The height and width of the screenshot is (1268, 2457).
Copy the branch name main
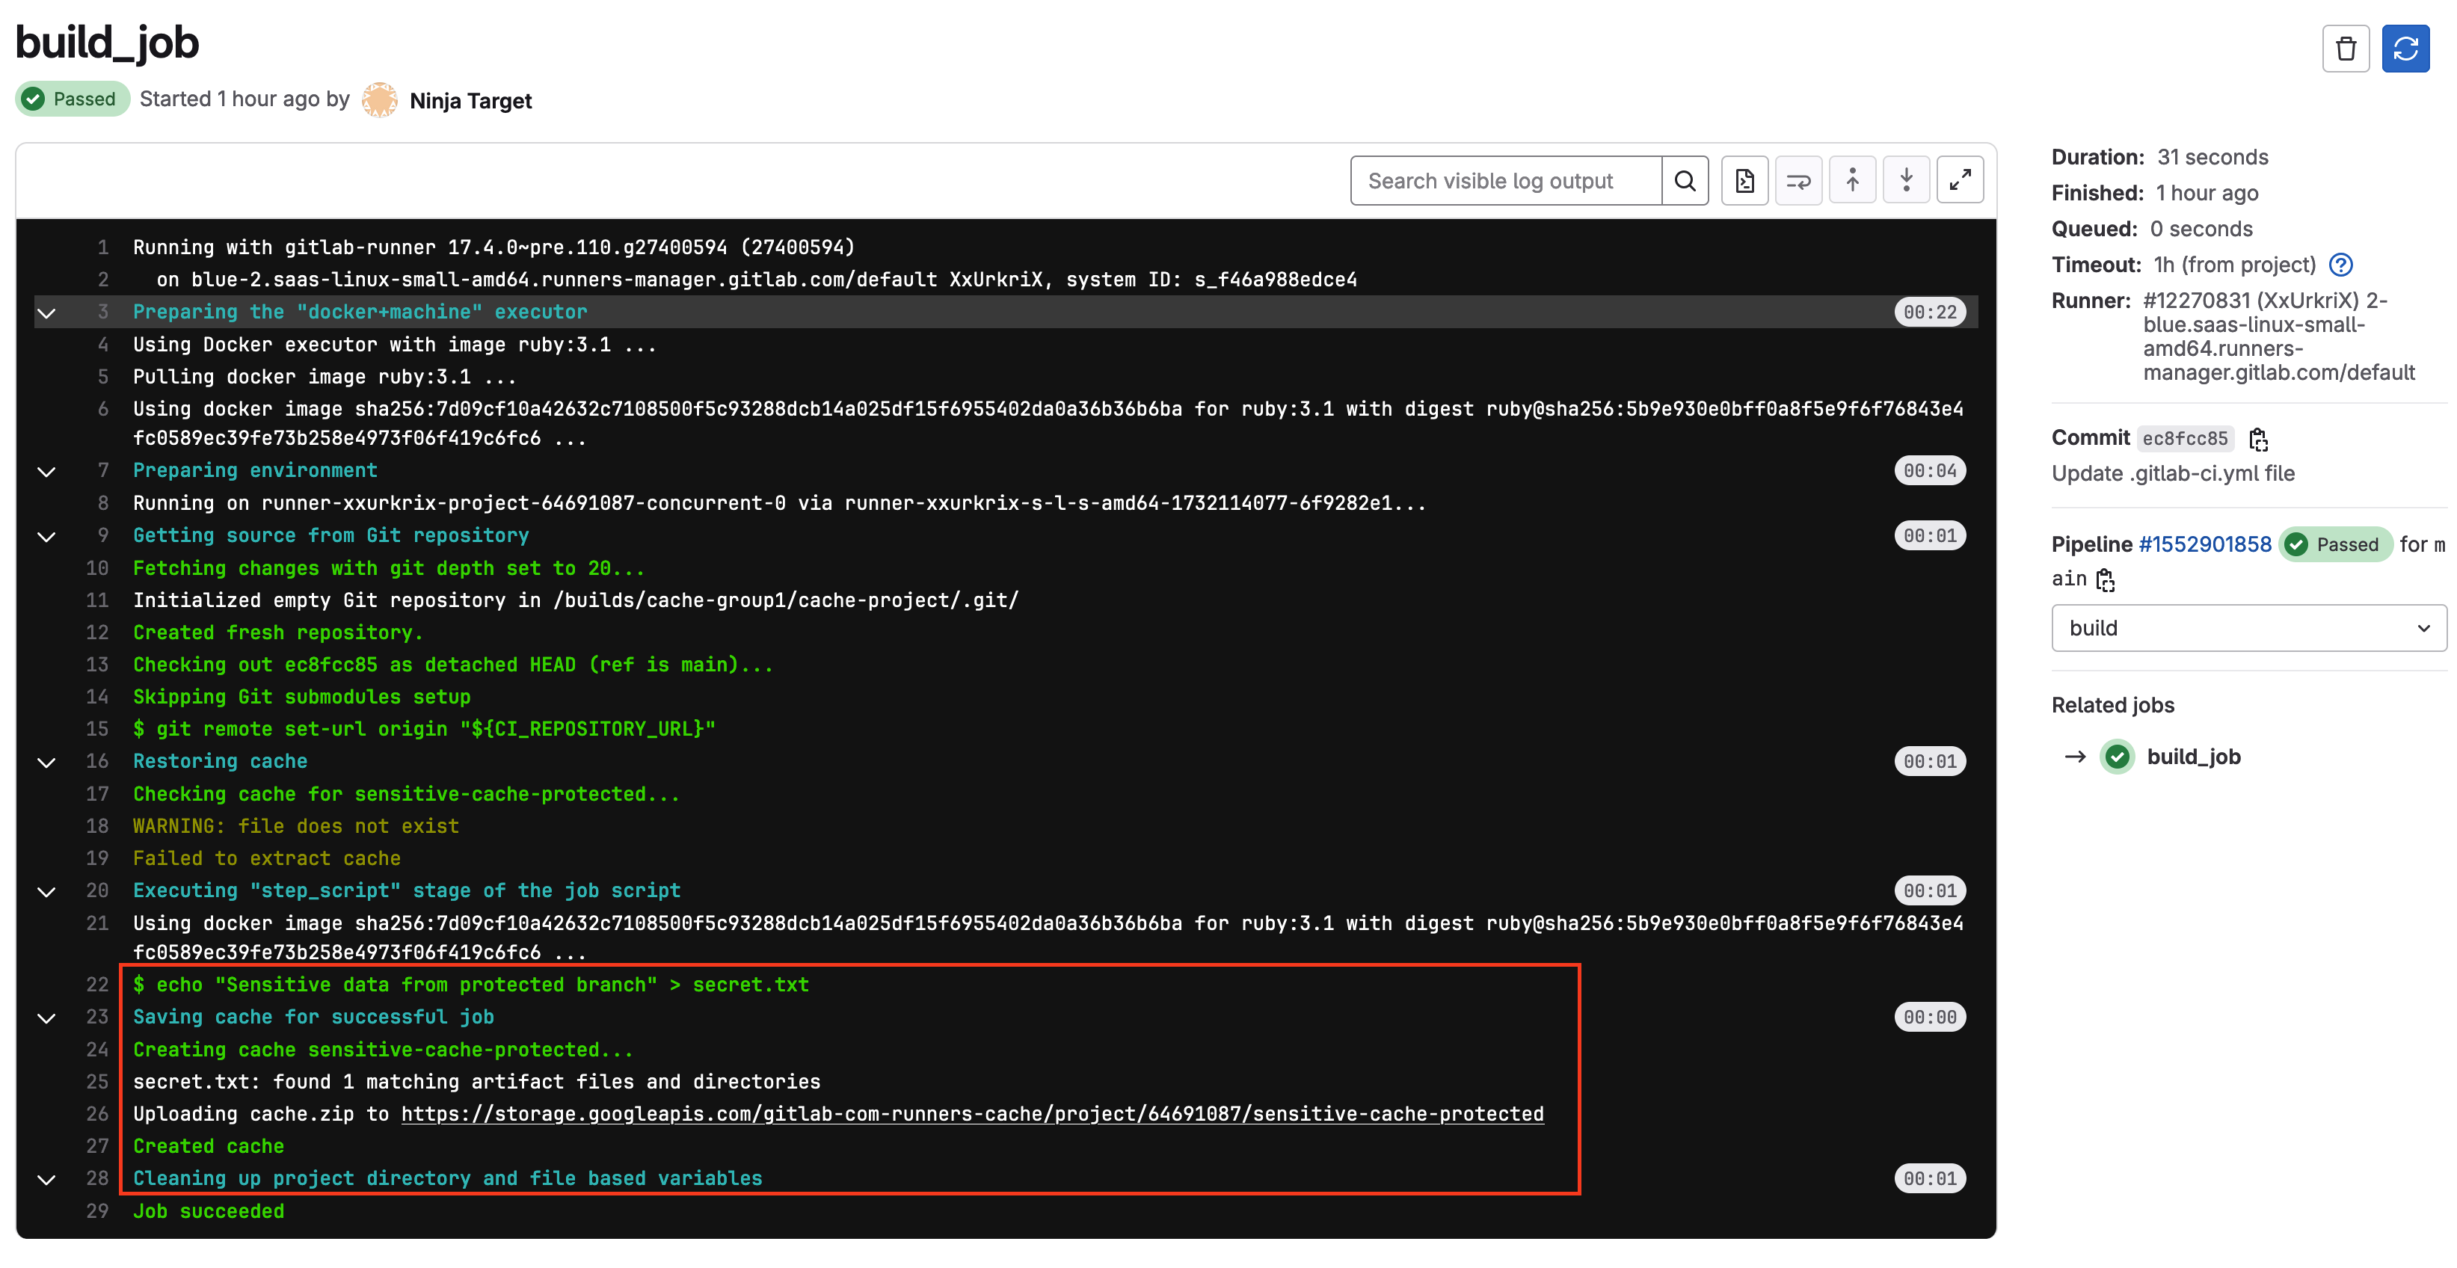(2106, 579)
